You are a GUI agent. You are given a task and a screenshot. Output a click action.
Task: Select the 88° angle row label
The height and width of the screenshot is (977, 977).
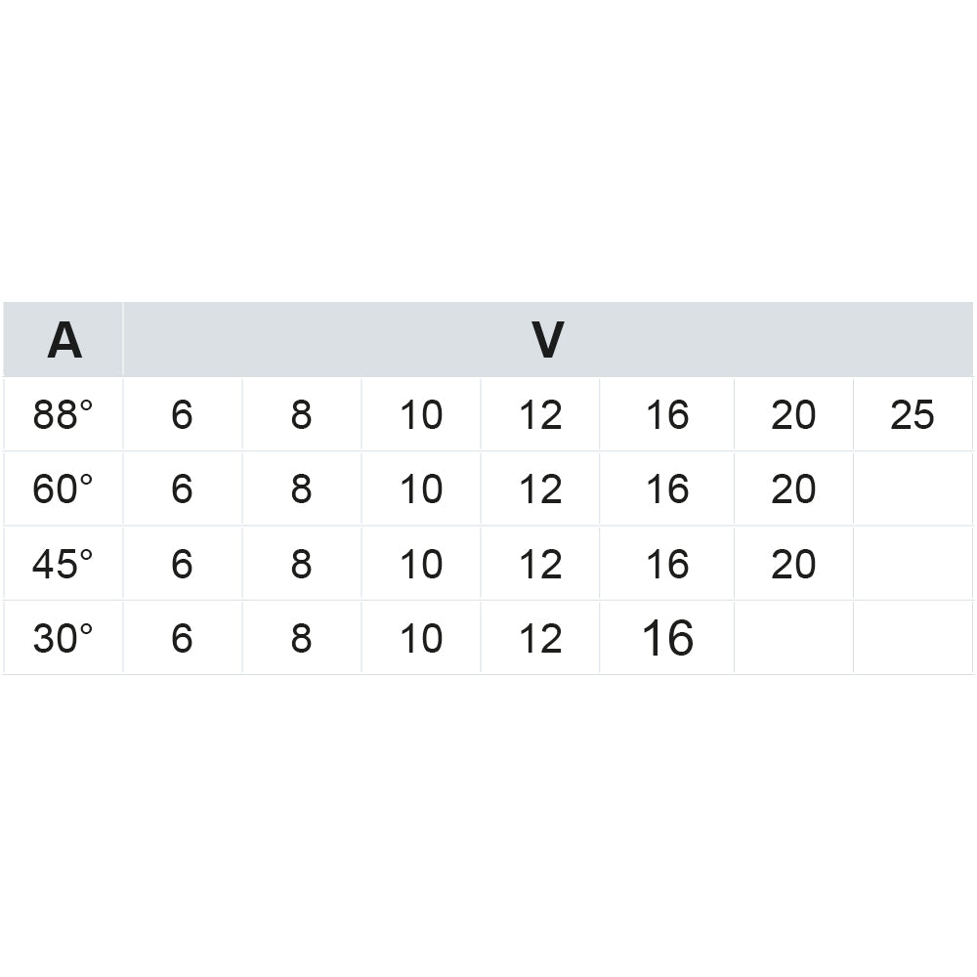64,415
